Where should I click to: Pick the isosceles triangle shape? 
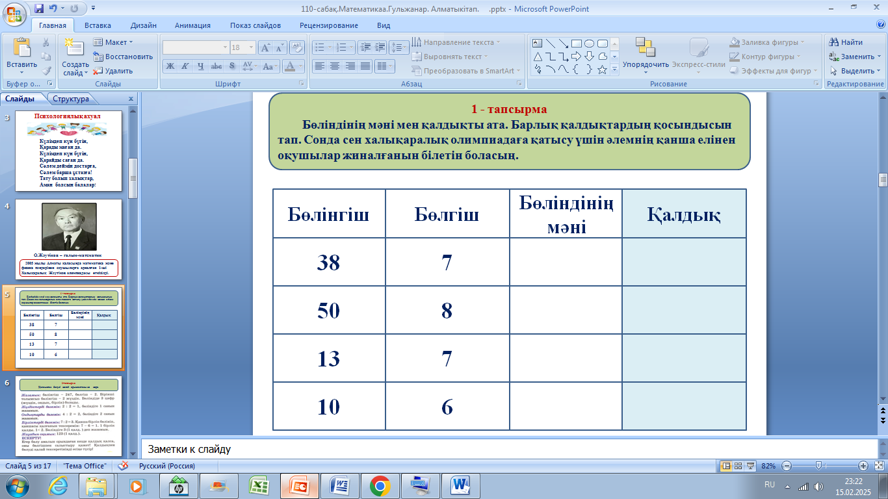coord(538,57)
